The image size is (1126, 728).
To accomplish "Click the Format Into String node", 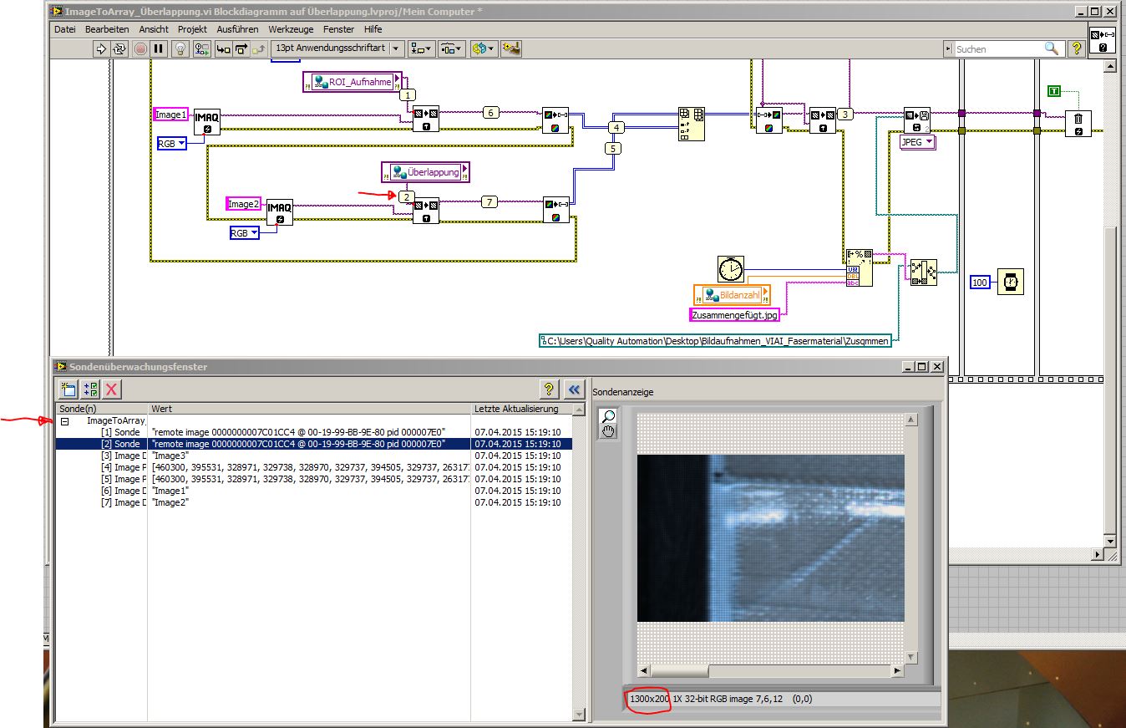I will (x=859, y=267).
